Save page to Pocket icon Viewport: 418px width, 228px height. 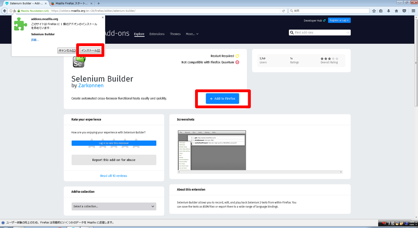[x=404, y=11]
